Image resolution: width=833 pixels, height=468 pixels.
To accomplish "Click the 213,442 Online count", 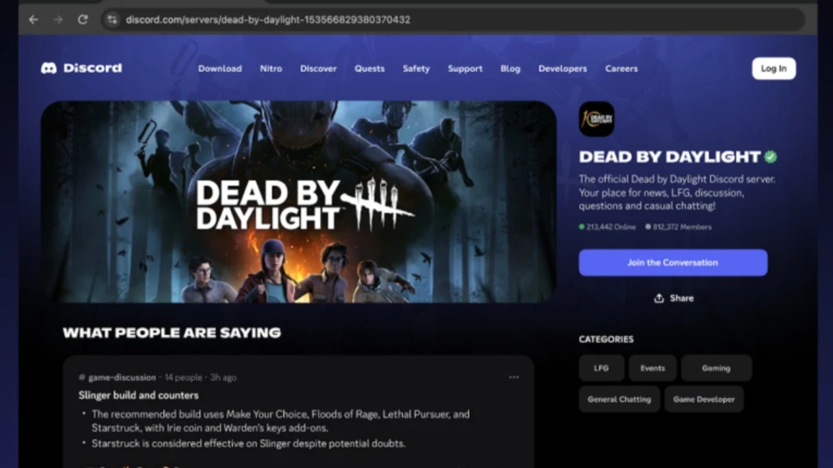I will pos(608,227).
